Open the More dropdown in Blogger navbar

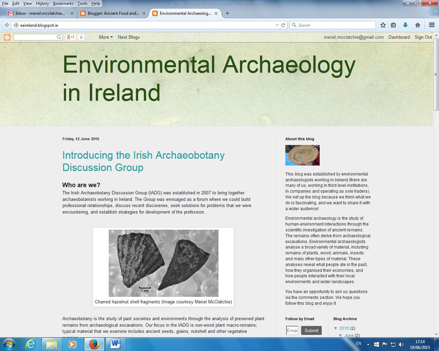tap(105, 37)
